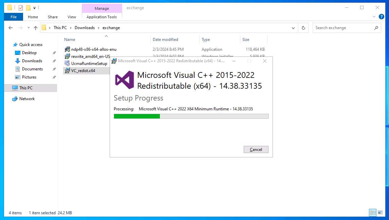
Task: Minimize the Visual C++ setup dialog
Action: click(234, 61)
